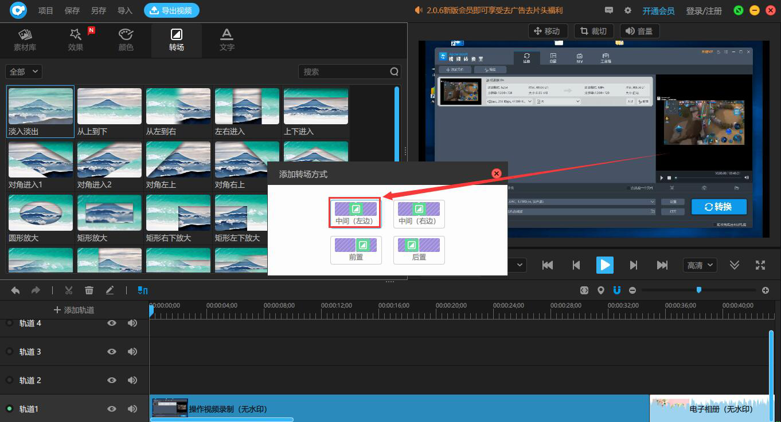Click the location marker icon
The image size is (781, 422).
pyautogui.click(x=600, y=290)
